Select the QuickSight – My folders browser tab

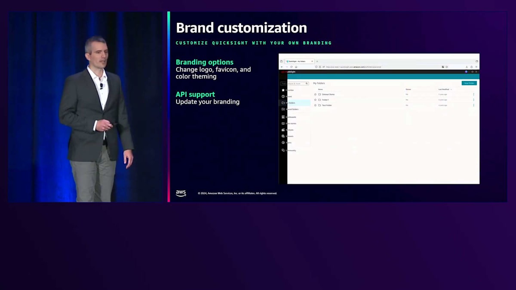[300, 61]
